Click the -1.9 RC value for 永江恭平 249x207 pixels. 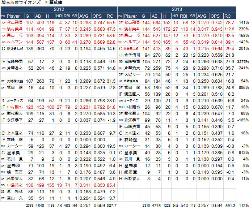(x=111, y=120)
